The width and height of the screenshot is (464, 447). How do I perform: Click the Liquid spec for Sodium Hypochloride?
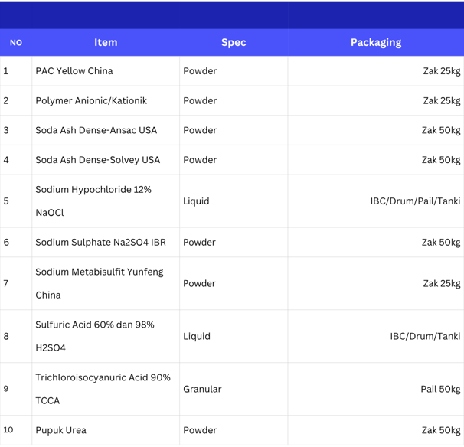234,201
